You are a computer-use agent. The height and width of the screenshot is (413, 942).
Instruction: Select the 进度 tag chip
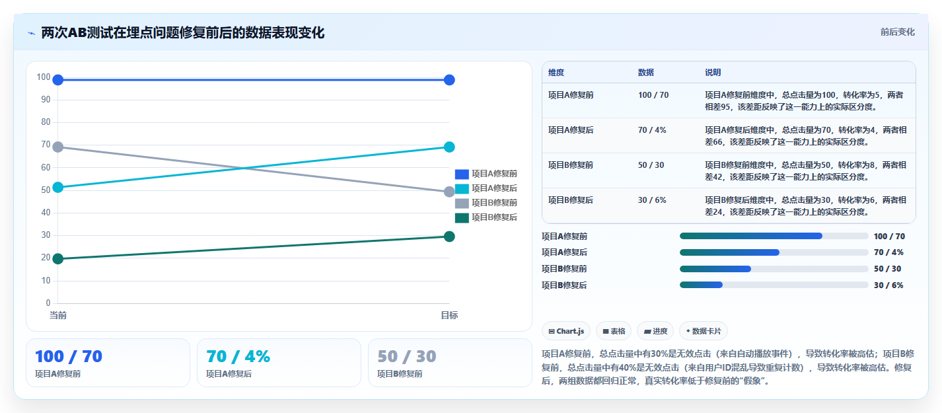point(655,331)
